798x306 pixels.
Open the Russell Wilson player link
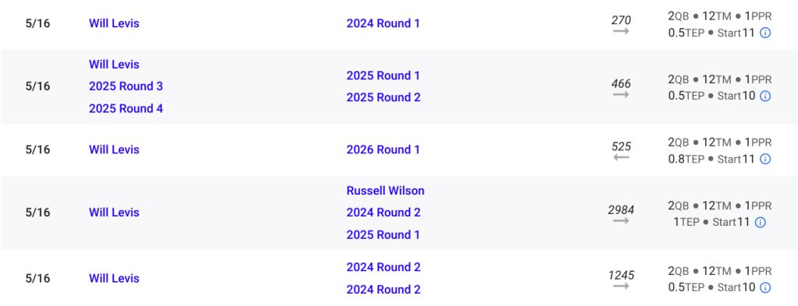pos(385,191)
